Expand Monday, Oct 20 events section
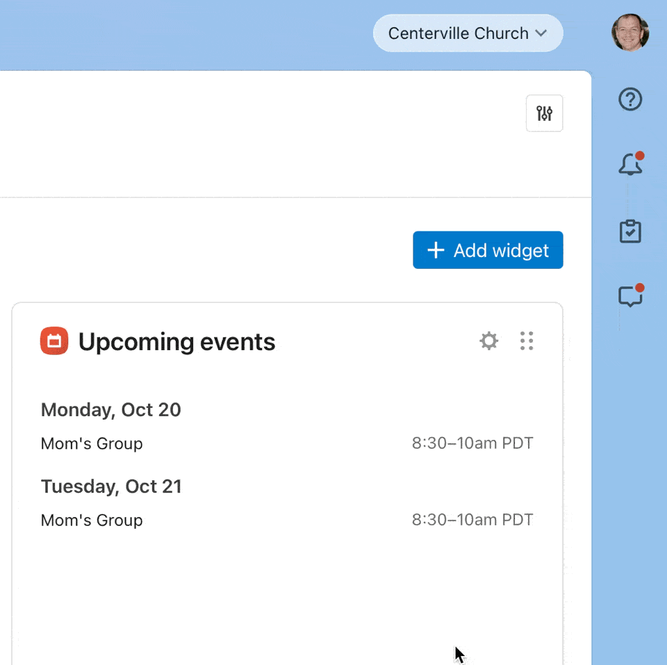Viewport: 667px width, 665px height. pyautogui.click(x=110, y=409)
